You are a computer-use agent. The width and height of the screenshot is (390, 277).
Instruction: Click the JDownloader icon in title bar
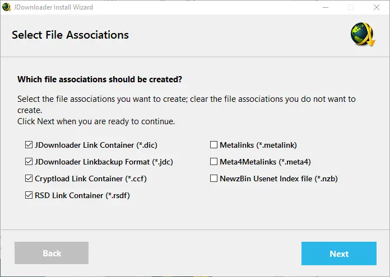[x=7, y=7]
